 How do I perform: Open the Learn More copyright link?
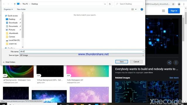(x=148, y=73)
